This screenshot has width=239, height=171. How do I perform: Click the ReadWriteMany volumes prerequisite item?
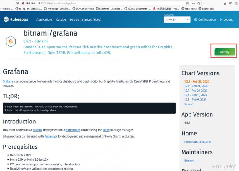(x=42, y=169)
